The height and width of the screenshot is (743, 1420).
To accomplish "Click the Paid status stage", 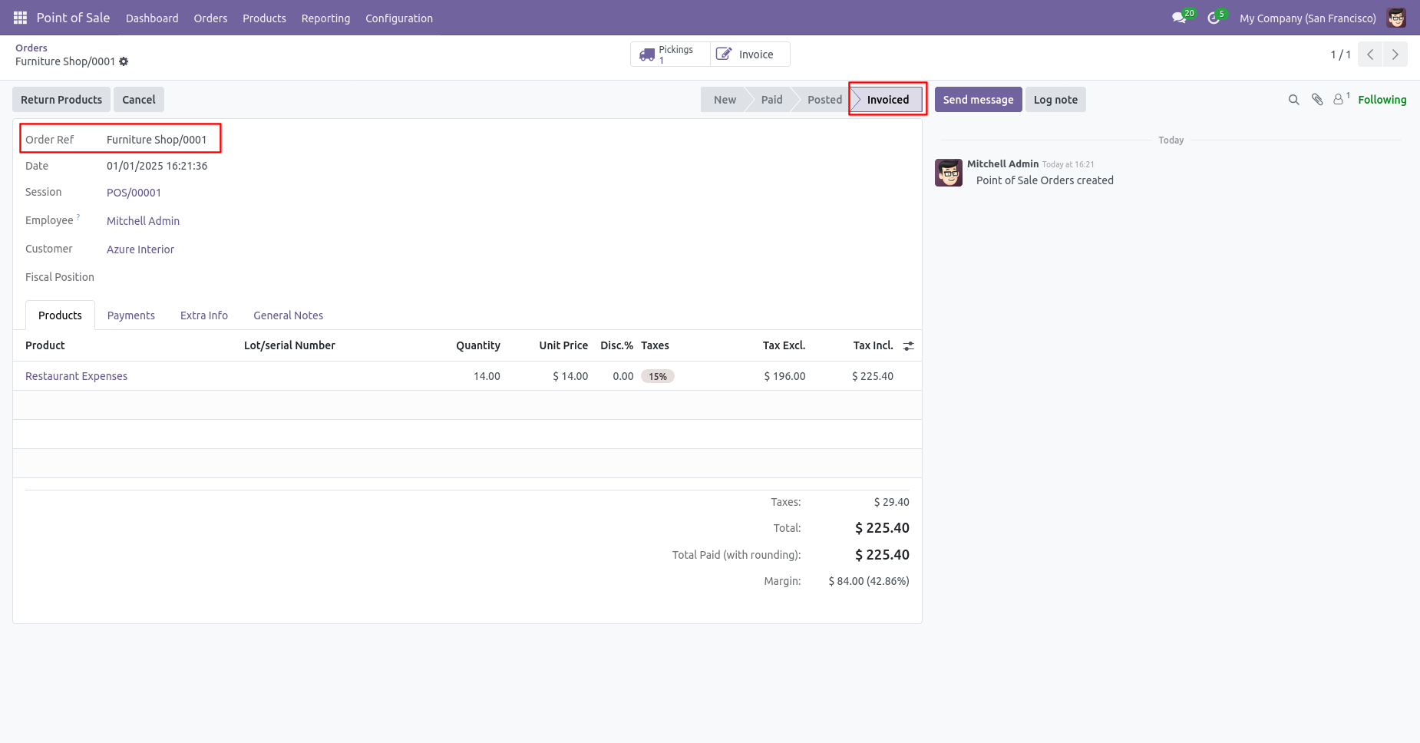I will click(771, 100).
